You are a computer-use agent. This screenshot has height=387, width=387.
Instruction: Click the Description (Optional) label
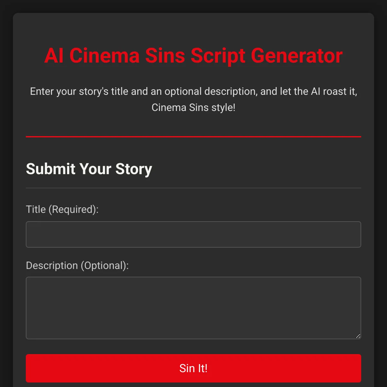tap(77, 265)
